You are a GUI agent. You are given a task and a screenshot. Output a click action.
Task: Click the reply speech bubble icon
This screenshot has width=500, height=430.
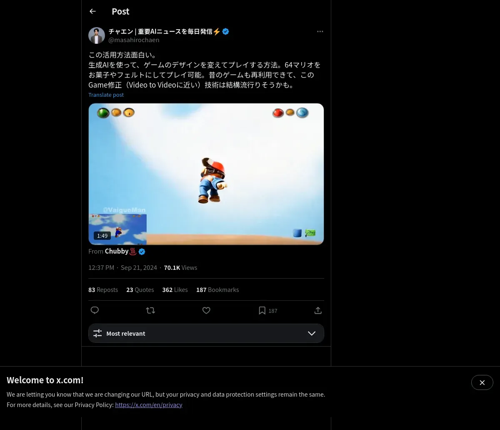click(x=95, y=310)
